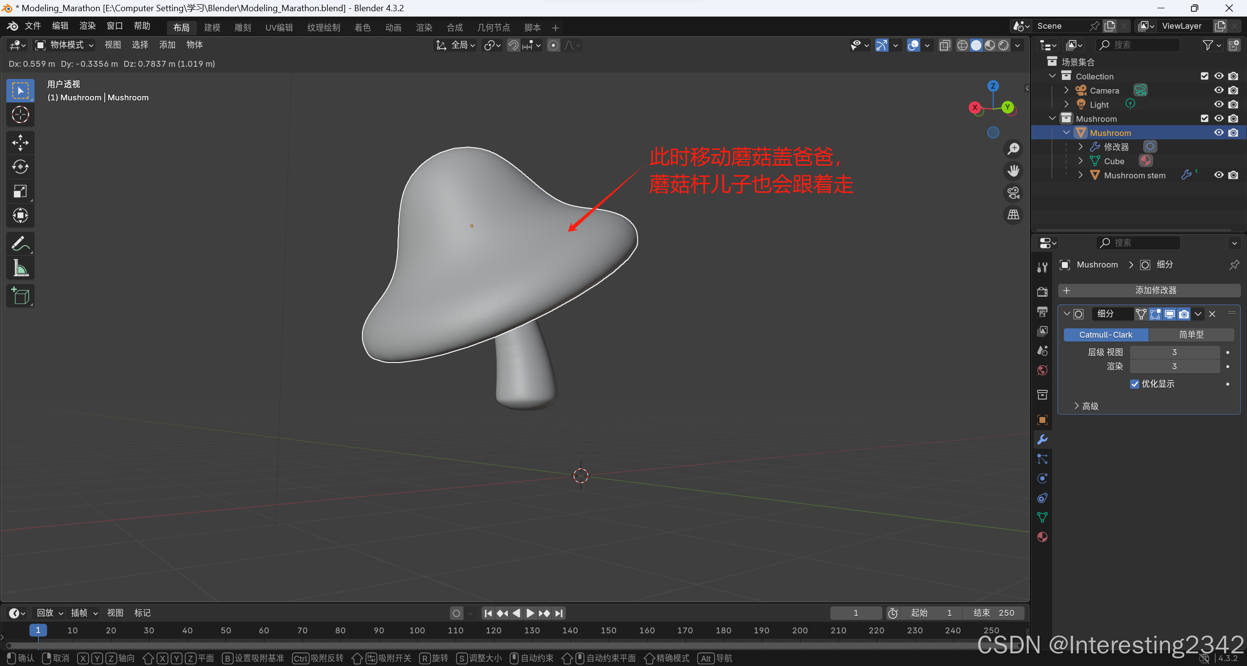
Task: Activate the Annotate pencil tool
Action: (20, 244)
